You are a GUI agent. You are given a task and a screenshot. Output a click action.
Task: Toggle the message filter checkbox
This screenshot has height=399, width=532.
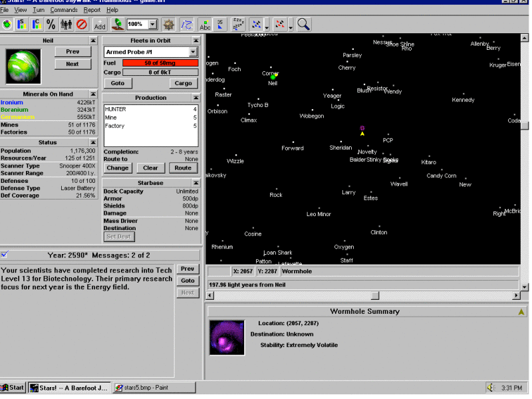(x=5, y=255)
